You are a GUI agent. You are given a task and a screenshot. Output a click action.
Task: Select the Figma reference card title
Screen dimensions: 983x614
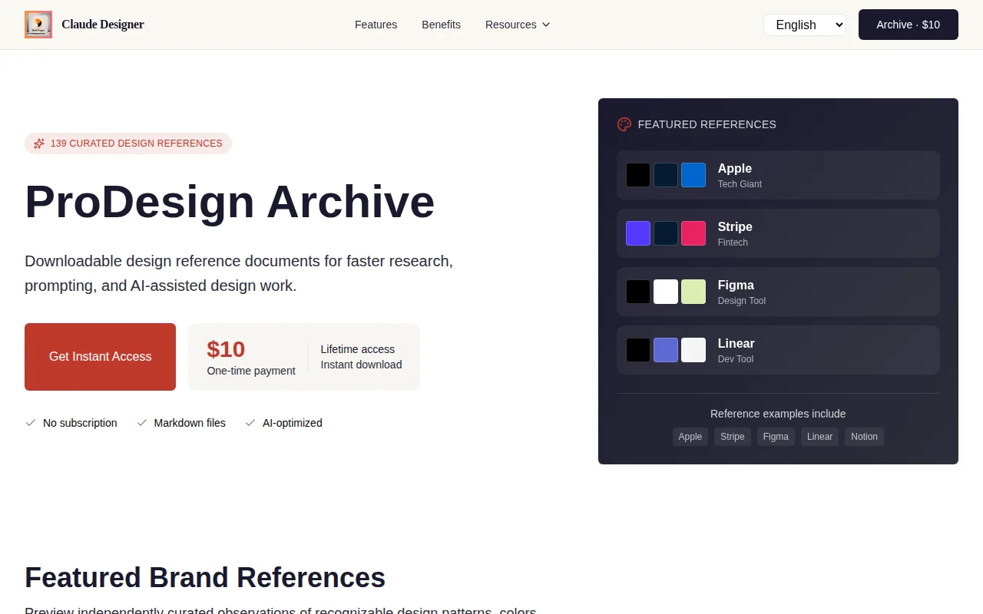point(736,286)
